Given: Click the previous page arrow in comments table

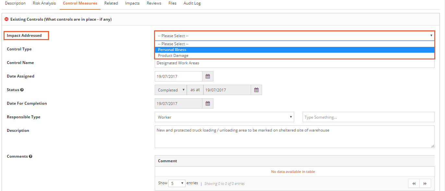Looking at the screenshot, I should (414, 183).
